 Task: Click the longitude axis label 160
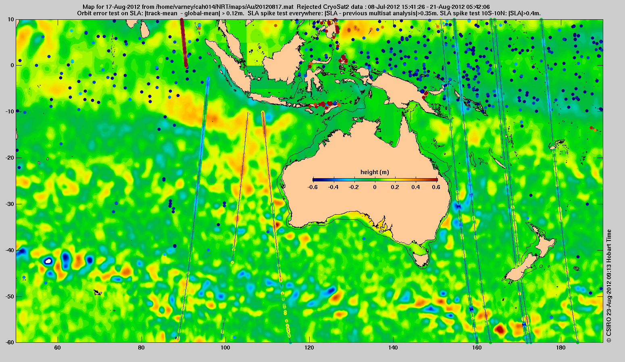(x=477, y=348)
